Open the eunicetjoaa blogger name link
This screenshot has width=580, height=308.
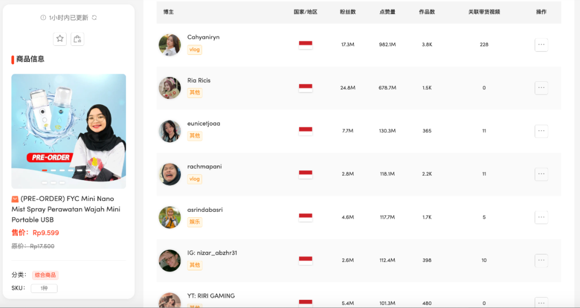click(204, 124)
